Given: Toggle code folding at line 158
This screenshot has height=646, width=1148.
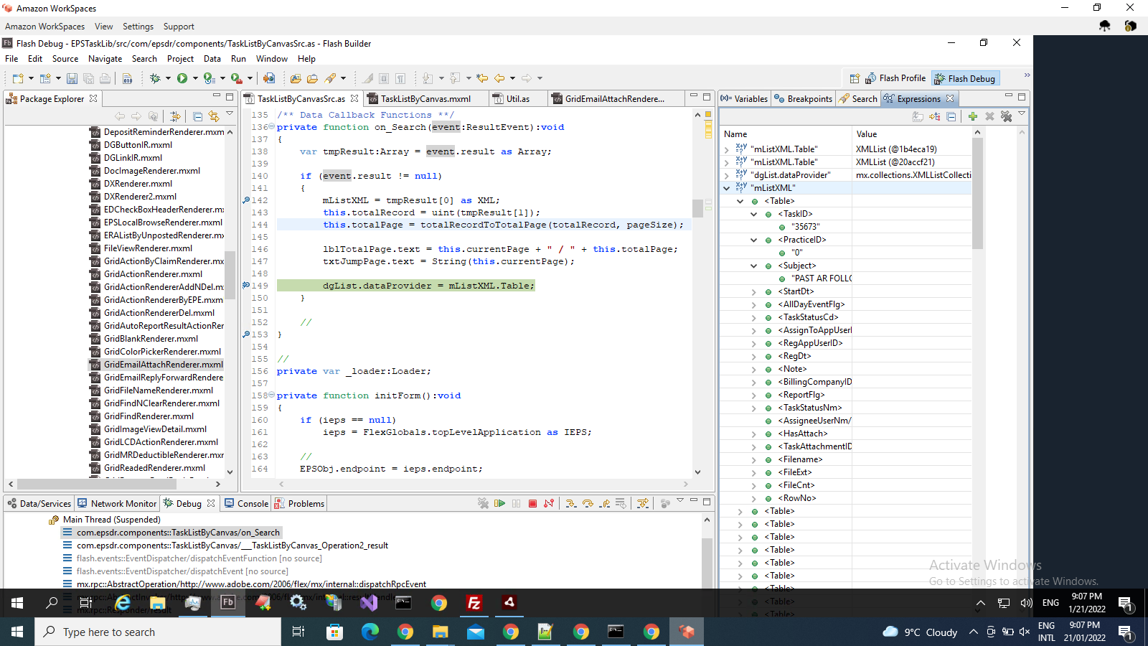Looking at the screenshot, I should point(272,395).
